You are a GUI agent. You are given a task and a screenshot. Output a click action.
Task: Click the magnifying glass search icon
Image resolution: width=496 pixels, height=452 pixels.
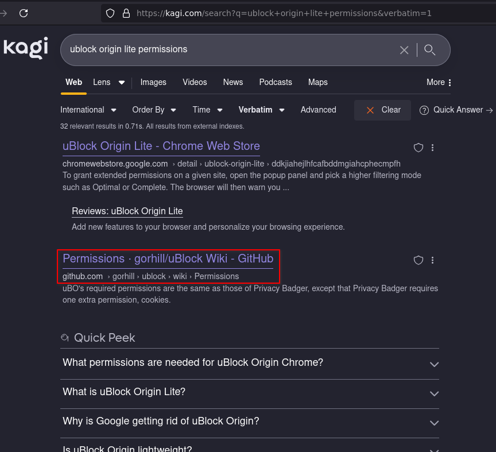(430, 50)
